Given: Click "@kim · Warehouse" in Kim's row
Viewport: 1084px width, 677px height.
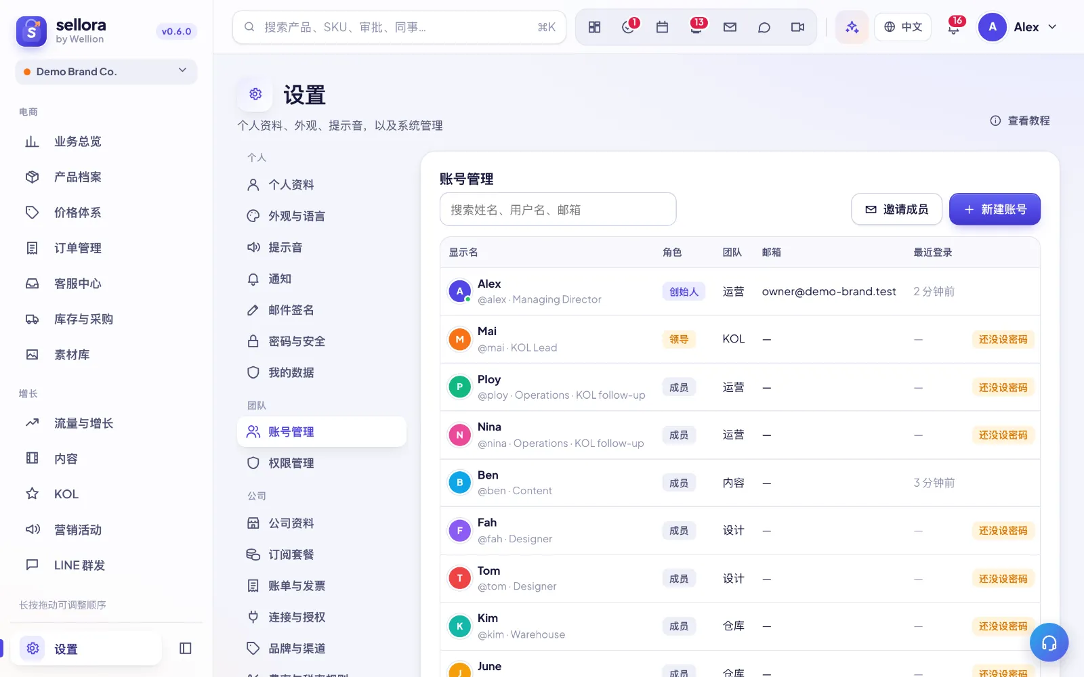Looking at the screenshot, I should 521,634.
